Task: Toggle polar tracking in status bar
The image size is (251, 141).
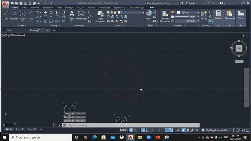Action: point(152,130)
